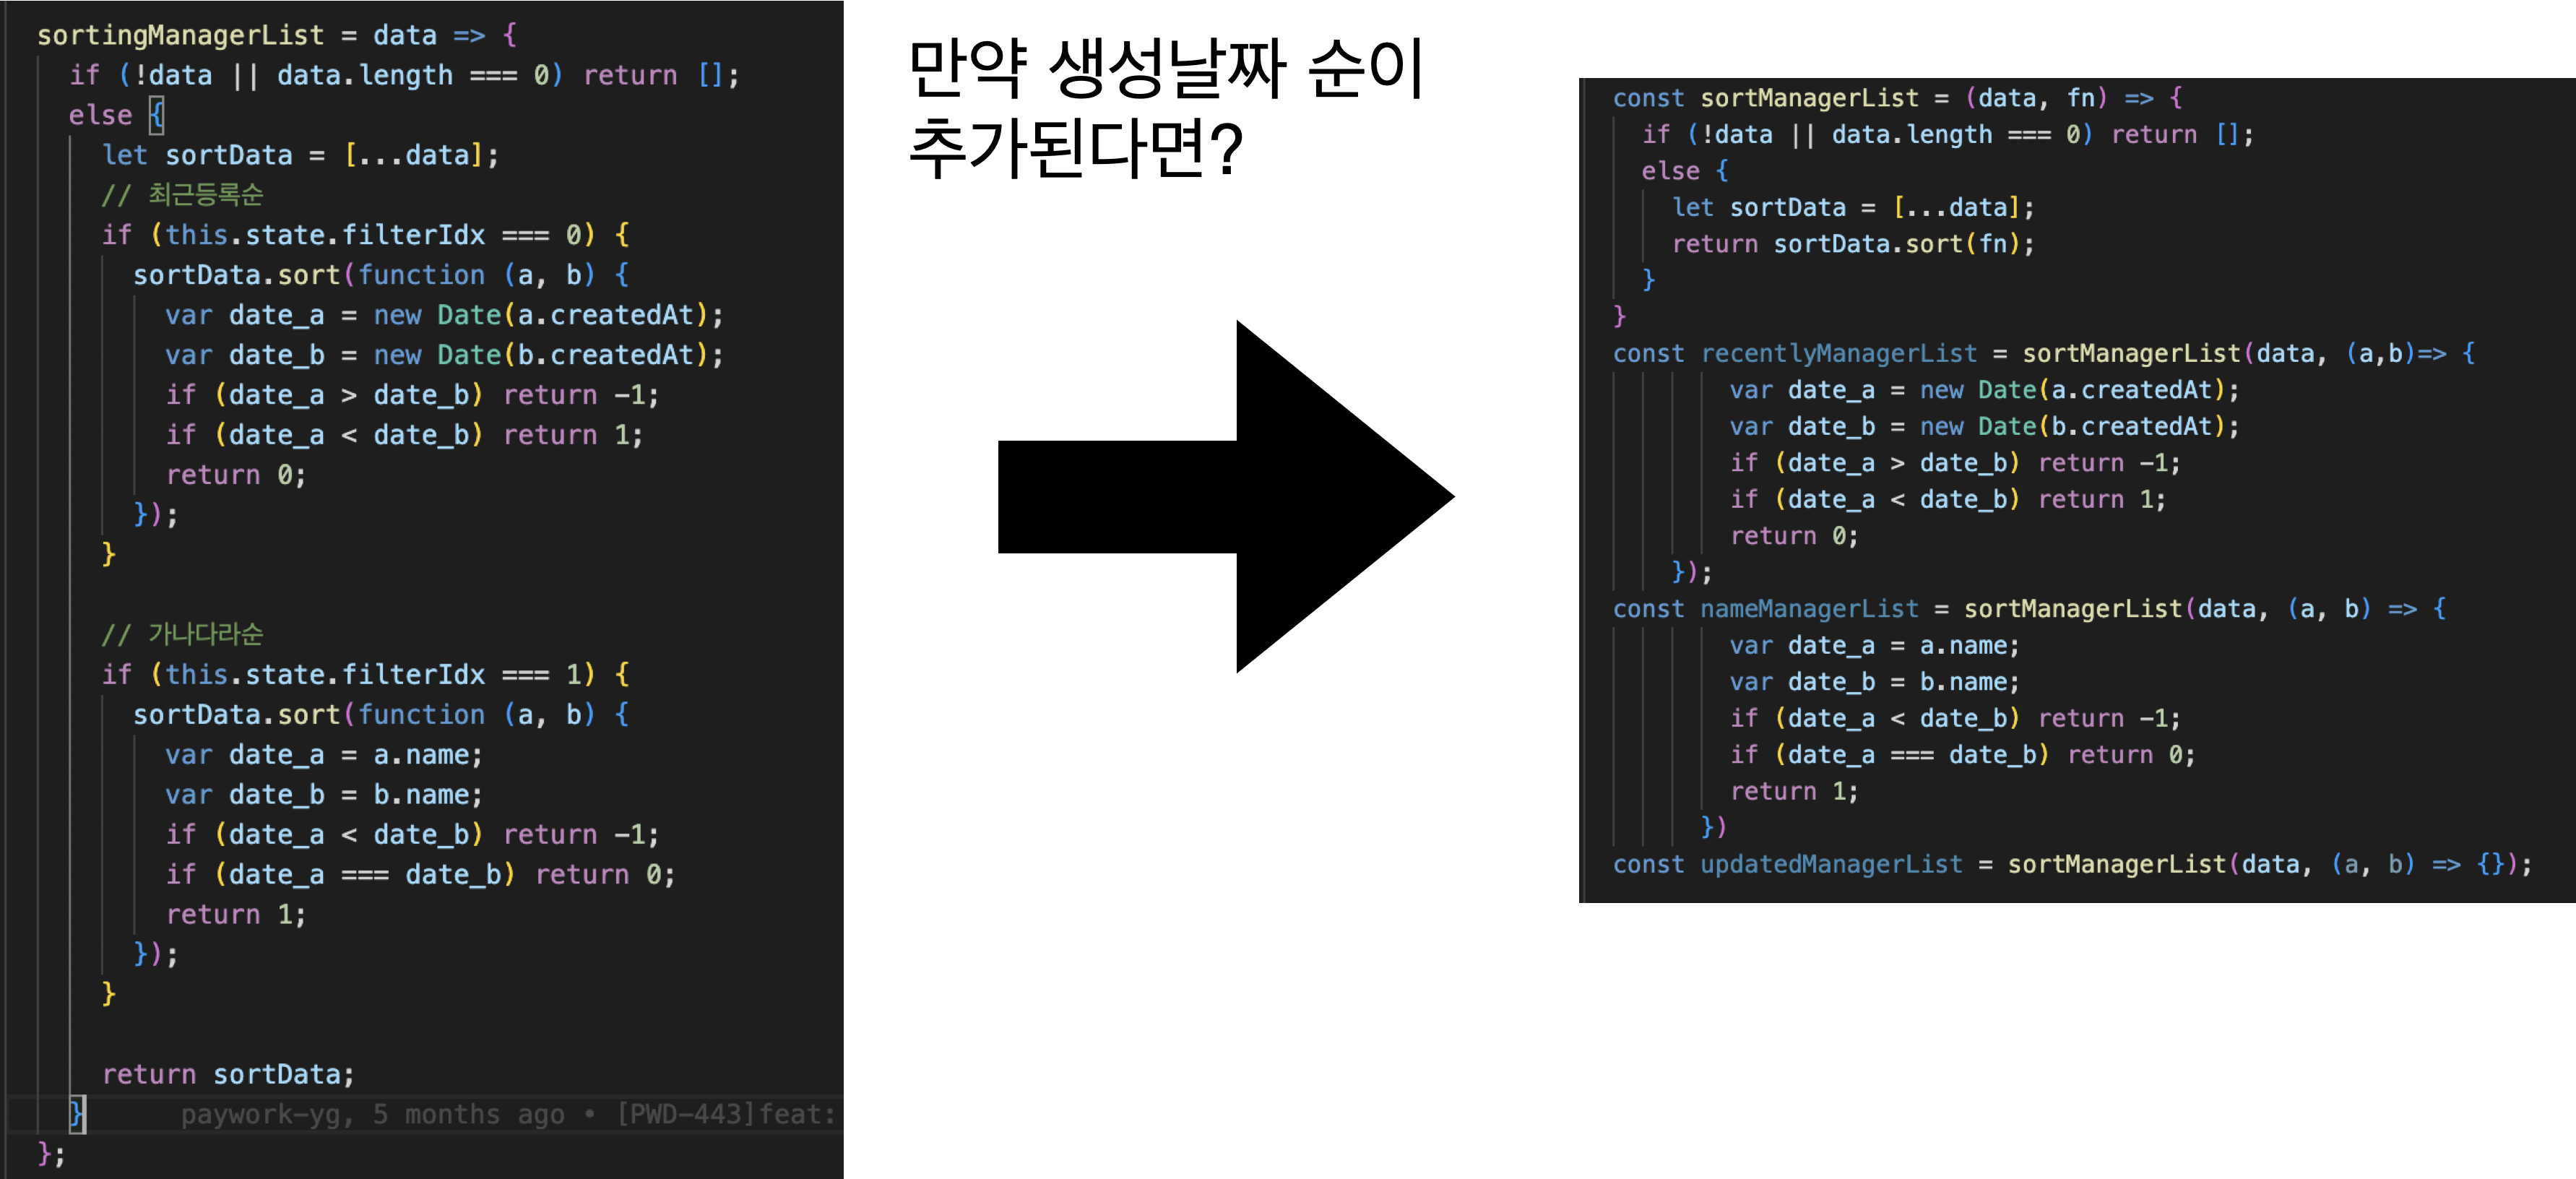Click 'var date_a = a.name;' inside nameManagerList
The image size is (2576, 1179).
(x=1875, y=646)
